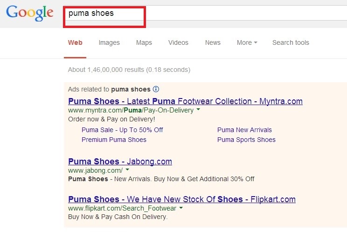The height and width of the screenshot is (233, 347).
Task: Open Search tools options
Action: [291, 42]
